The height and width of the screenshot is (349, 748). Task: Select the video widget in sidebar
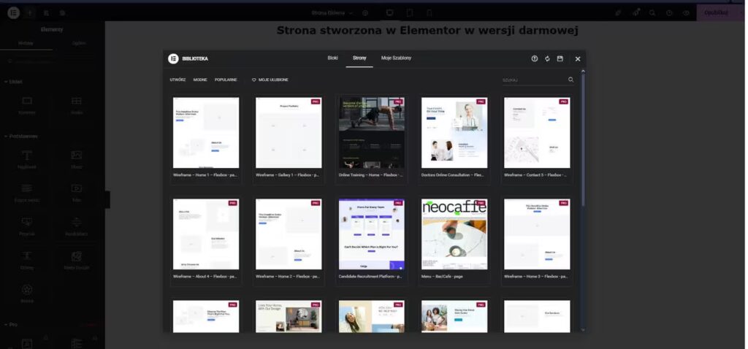pos(76,193)
